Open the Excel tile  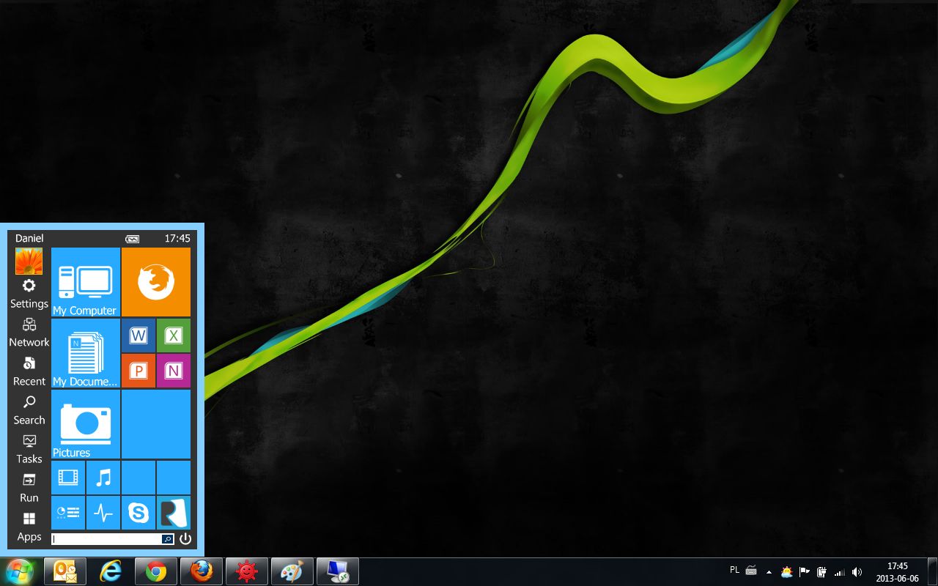point(174,335)
